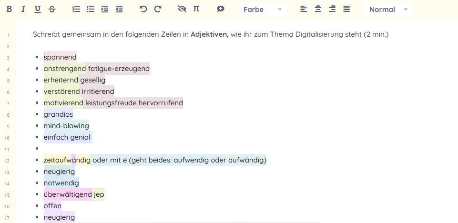
Task: Toggle underline formatting
Action: [x=38, y=9]
